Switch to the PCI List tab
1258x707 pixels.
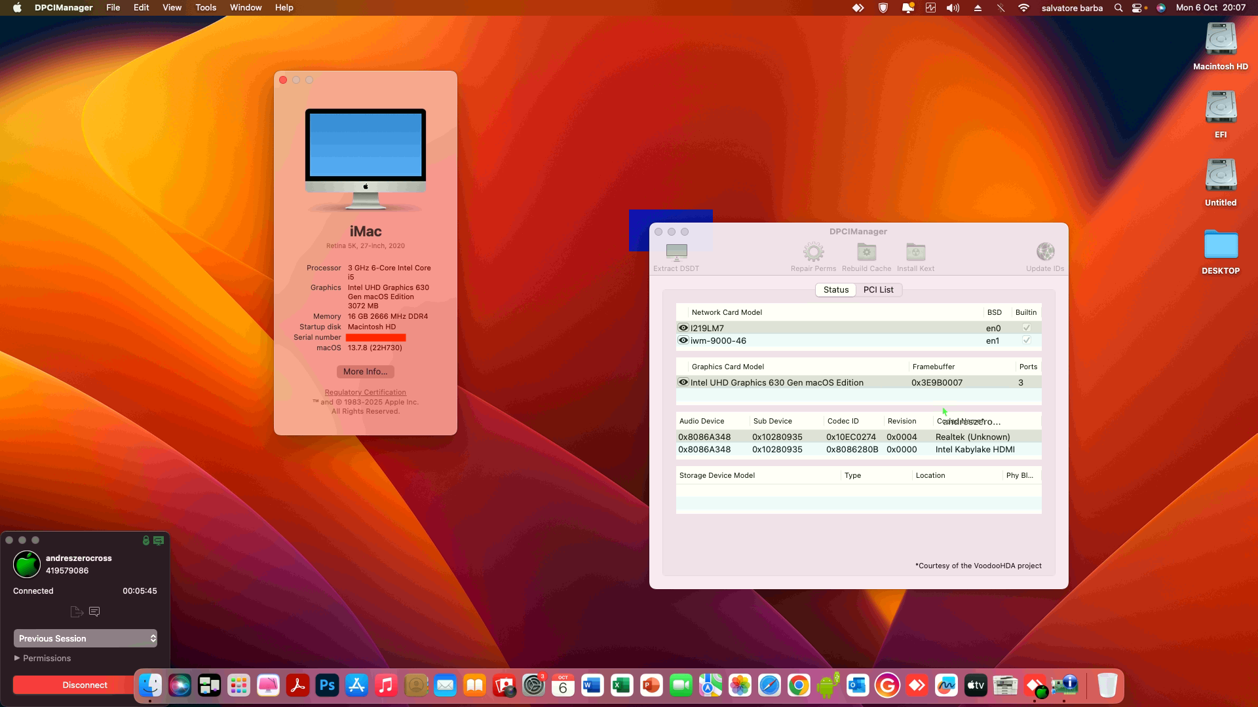pos(879,290)
